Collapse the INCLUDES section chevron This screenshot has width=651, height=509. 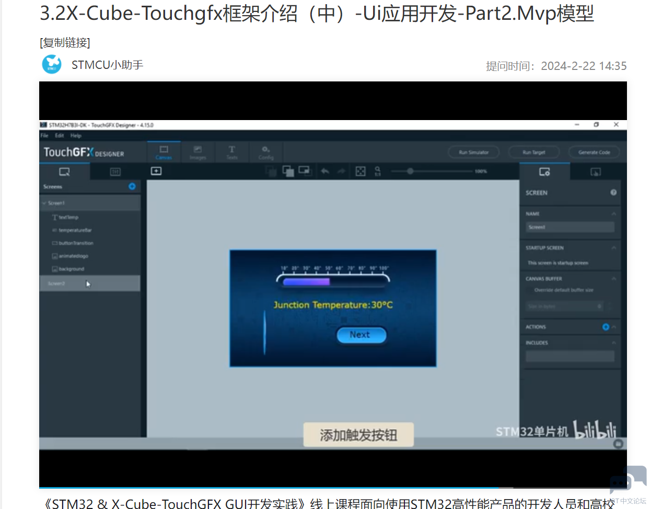pos(613,342)
